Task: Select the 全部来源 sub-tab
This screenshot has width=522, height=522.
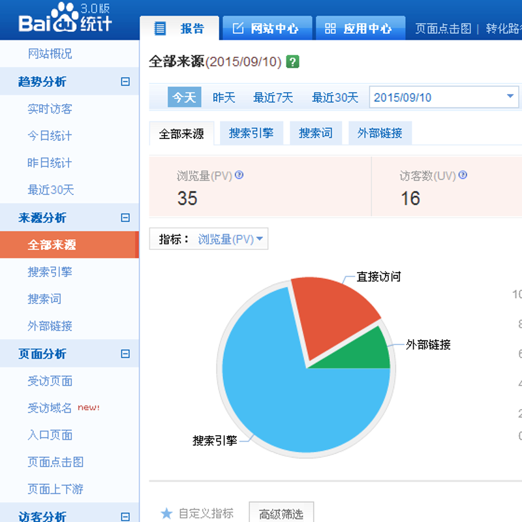Action: tap(181, 134)
